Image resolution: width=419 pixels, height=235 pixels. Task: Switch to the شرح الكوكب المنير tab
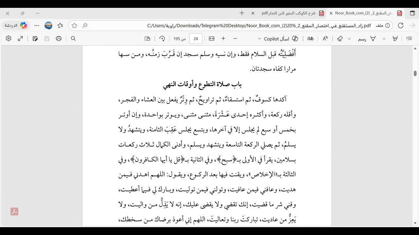[288, 13]
